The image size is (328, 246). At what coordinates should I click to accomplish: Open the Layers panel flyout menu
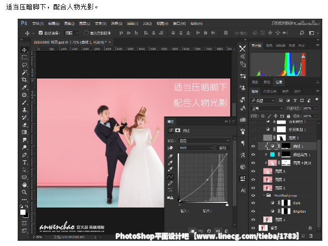coord(318,91)
